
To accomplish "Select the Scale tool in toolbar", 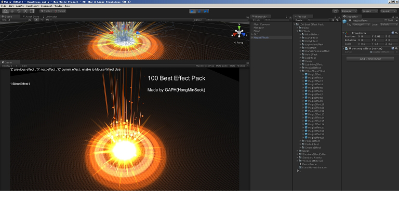I will click(25, 11).
